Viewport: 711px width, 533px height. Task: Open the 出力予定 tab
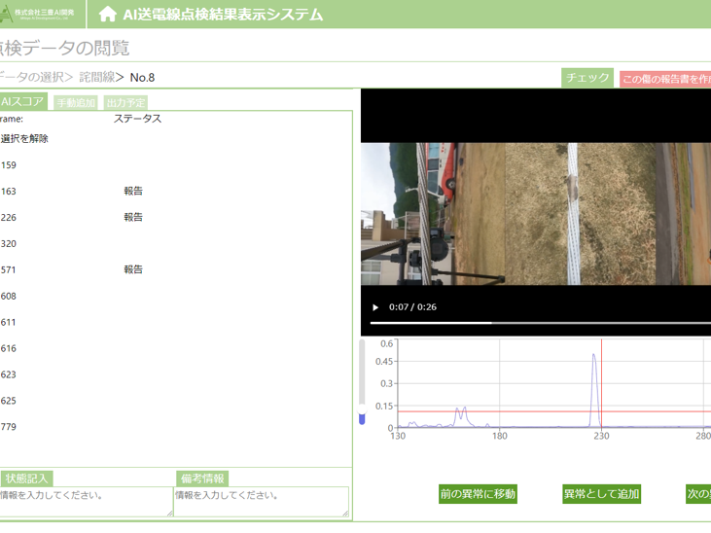click(x=125, y=103)
